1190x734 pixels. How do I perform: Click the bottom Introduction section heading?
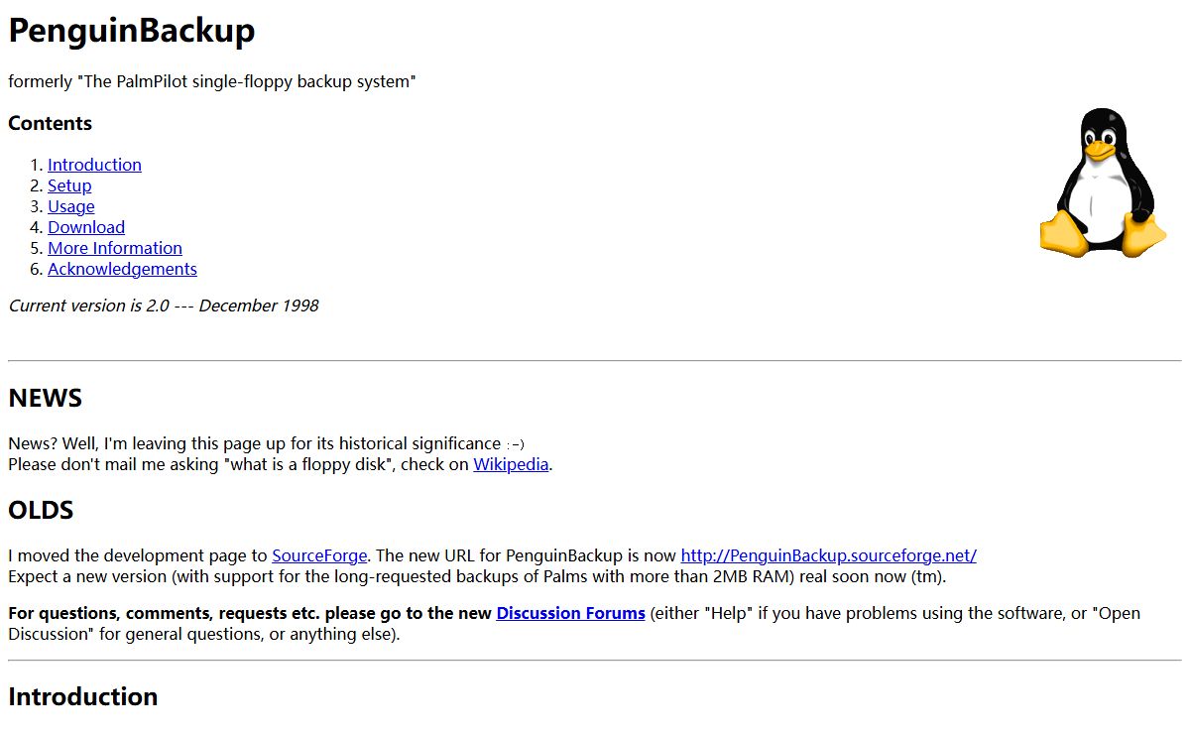coord(83,697)
